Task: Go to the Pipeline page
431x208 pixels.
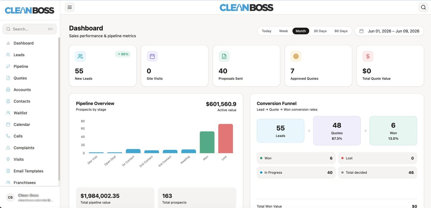Action: (x=30, y=66)
